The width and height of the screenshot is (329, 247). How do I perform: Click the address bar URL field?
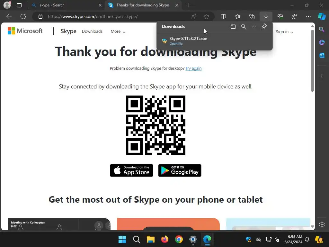point(118,16)
